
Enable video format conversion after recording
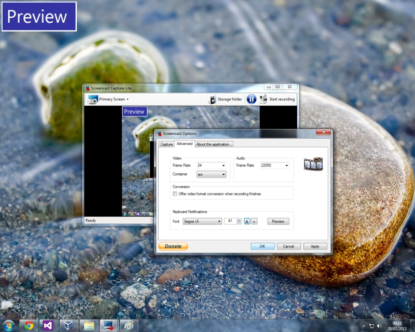point(175,193)
